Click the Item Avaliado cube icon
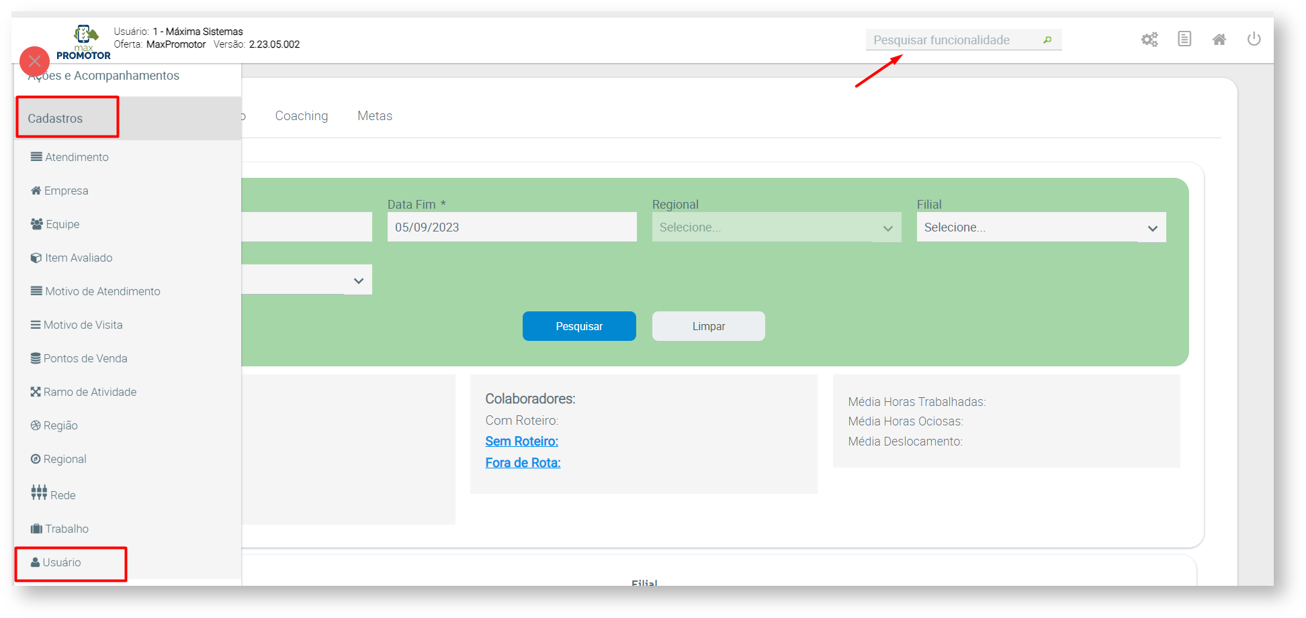The width and height of the screenshot is (1306, 618). click(x=36, y=258)
